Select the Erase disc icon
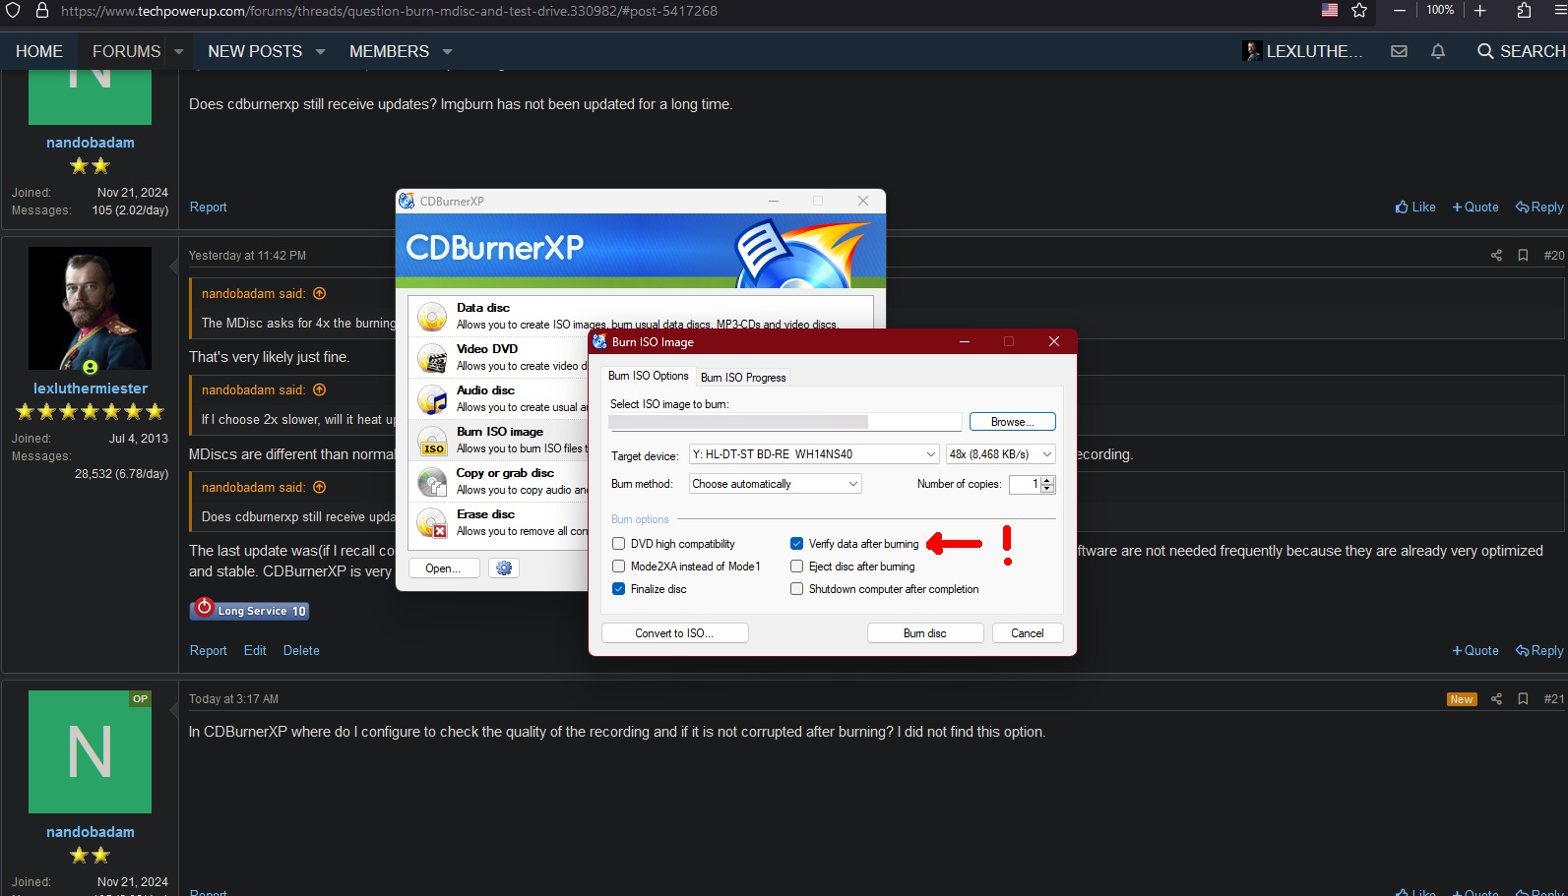 (x=432, y=523)
